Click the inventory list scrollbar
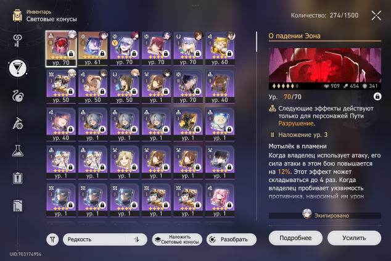391x261 pixels. coord(257,42)
